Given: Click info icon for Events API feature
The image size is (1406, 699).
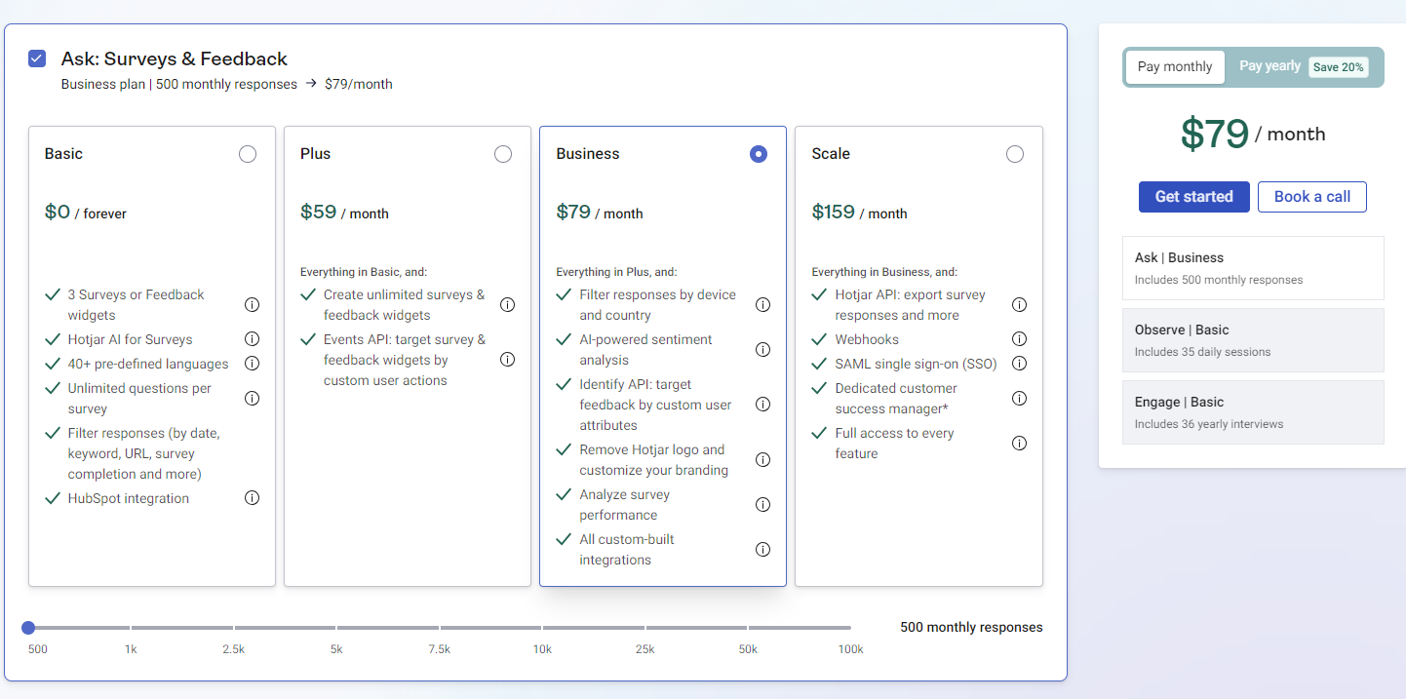Looking at the screenshot, I should (x=507, y=360).
